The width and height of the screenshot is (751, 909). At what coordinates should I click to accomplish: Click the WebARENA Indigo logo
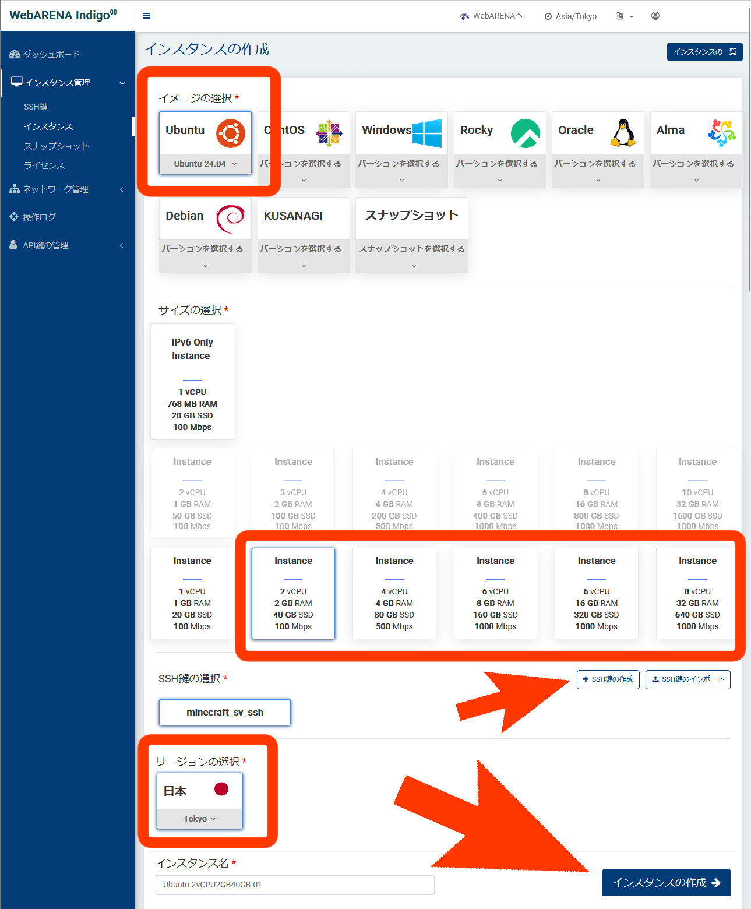point(64,15)
